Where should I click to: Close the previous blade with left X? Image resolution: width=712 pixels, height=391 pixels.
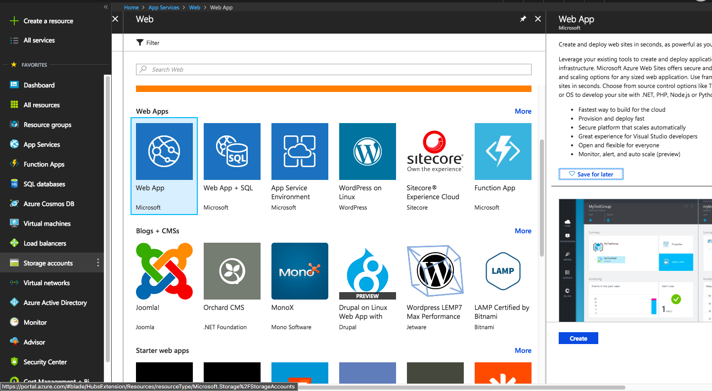[115, 19]
